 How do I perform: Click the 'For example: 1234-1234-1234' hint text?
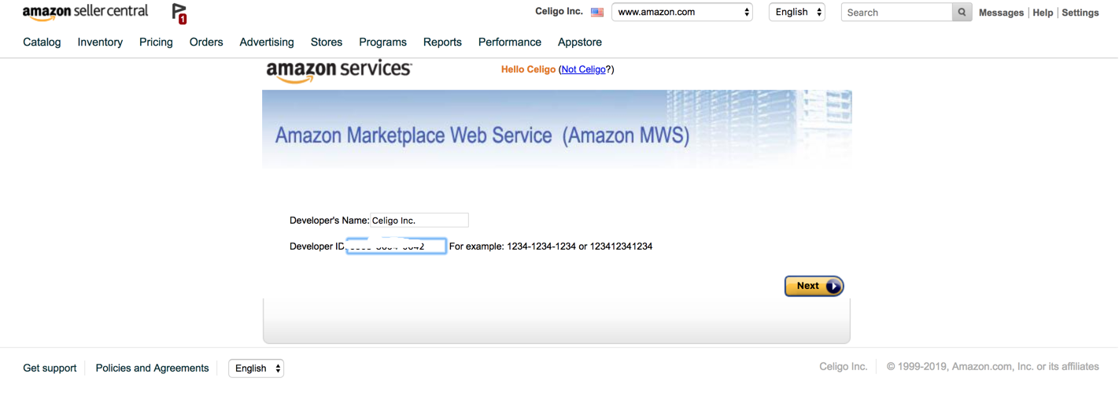(551, 246)
